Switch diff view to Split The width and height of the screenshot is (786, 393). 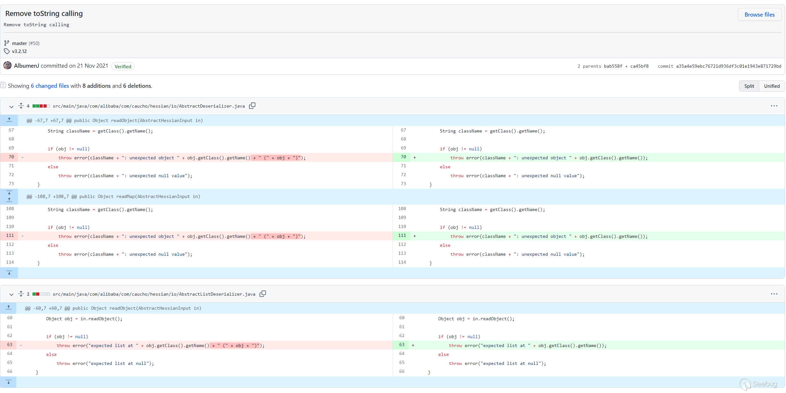[x=749, y=86]
